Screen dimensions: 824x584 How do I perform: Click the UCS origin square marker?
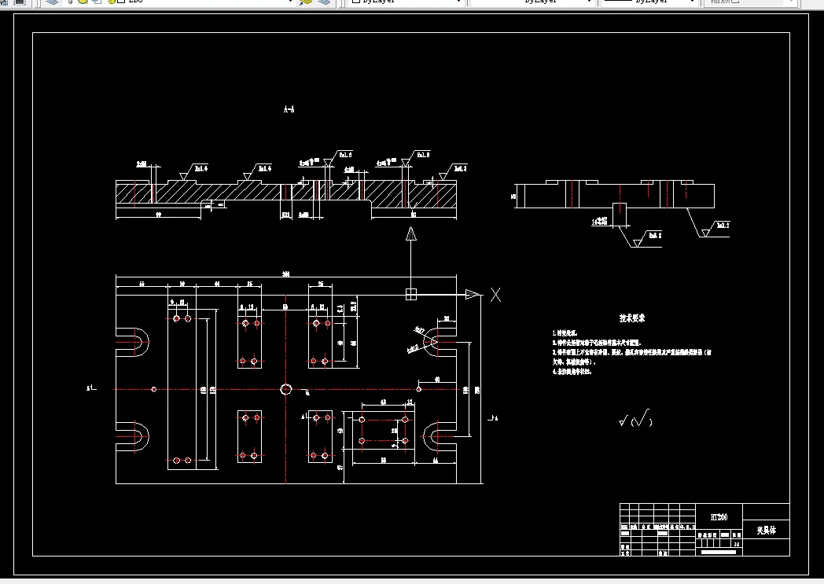[x=411, y=295]
